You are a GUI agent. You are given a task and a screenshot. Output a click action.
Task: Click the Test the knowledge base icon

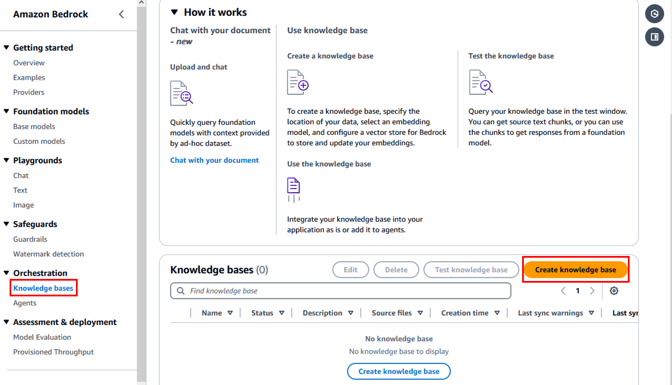(x=480, y=82)
